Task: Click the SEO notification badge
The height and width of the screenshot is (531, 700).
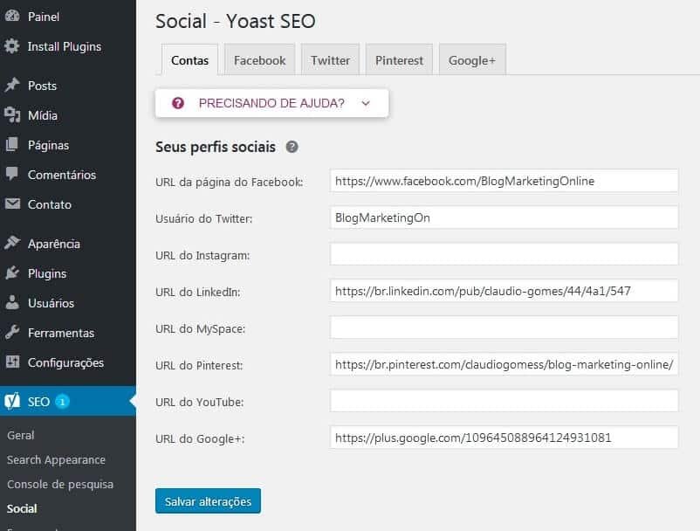Action: (63, 402)
